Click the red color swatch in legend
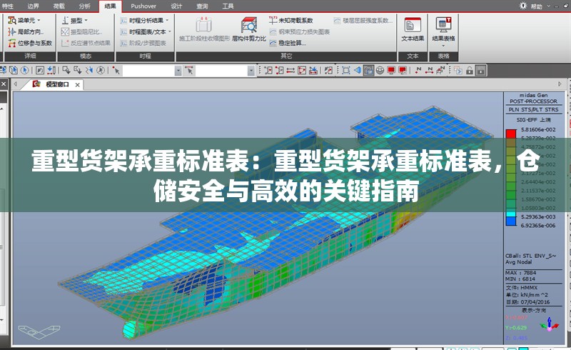571x350 pixels. coord(510,134)
